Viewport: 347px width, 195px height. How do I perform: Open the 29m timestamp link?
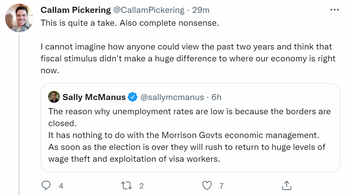[201, 10]
